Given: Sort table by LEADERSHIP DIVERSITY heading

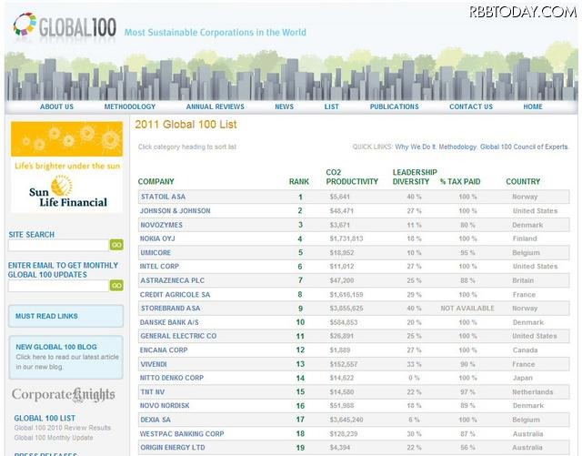Looking at the screenshot, I should tap(415, 177).
